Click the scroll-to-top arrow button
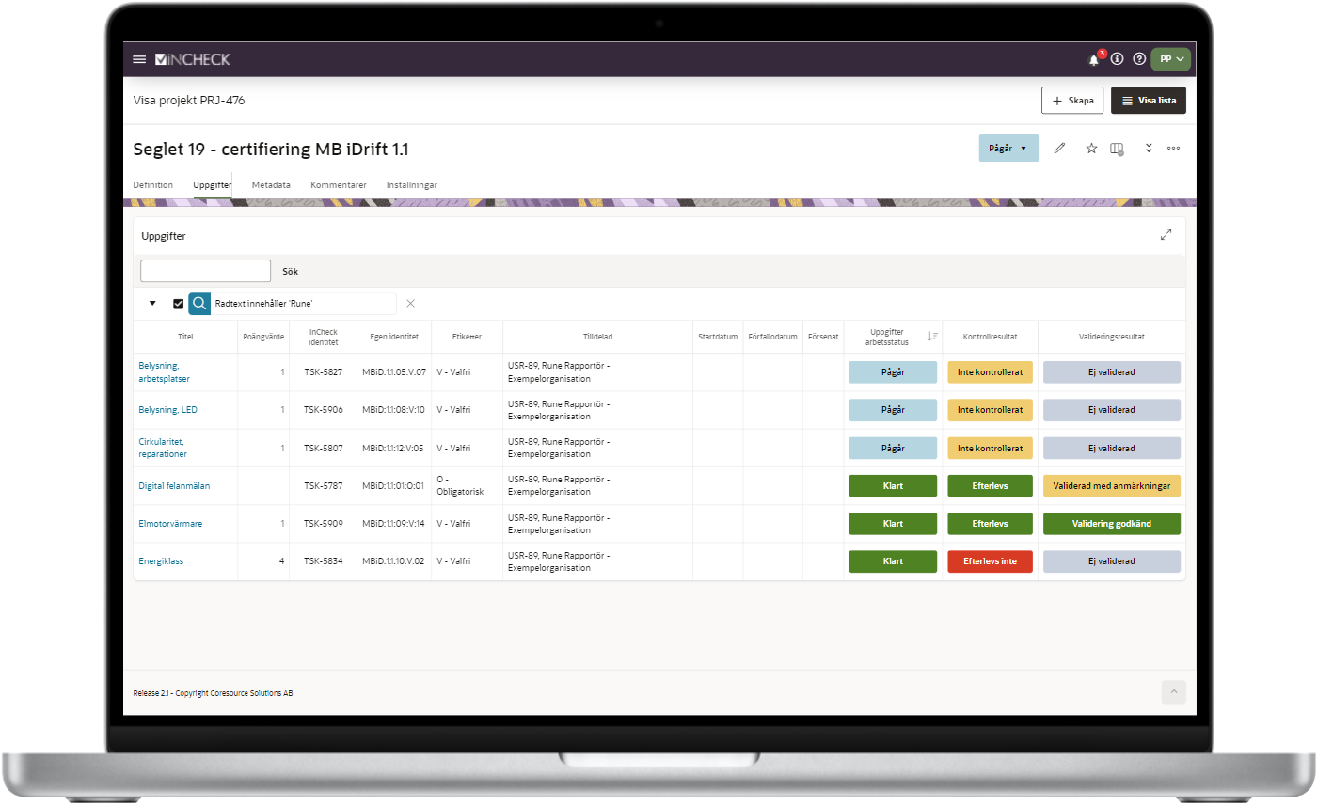The width and height of the screenshot is (1317, 805). pos(1173,692)
